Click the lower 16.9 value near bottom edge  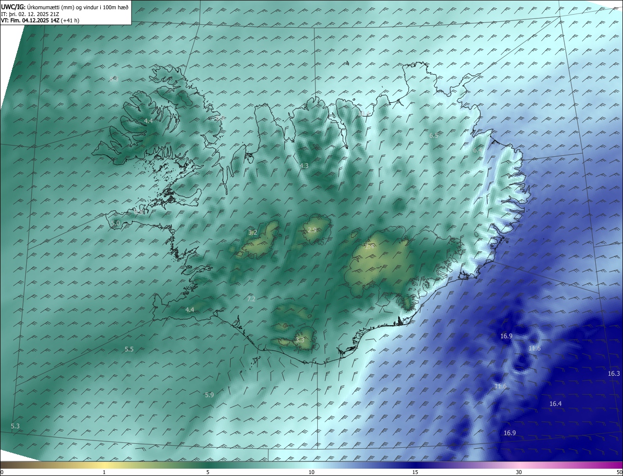pos(510,433)
